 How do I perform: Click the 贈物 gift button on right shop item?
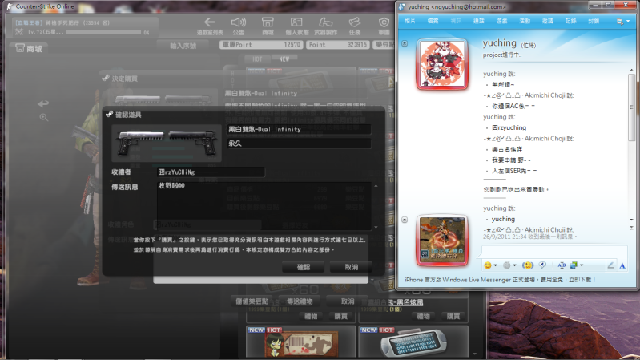tap(423, 316)
